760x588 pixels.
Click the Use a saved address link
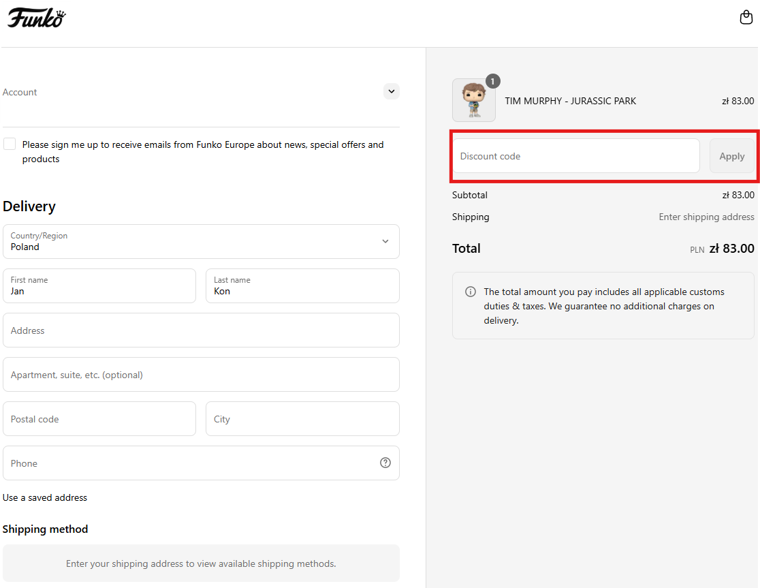coord(45,497)
